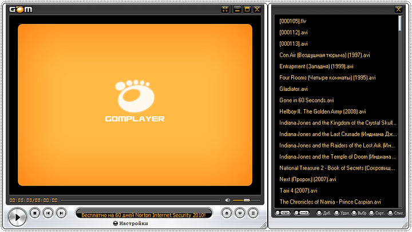
Task: Start playback with the large Play button
Action: tap(17, 217)
